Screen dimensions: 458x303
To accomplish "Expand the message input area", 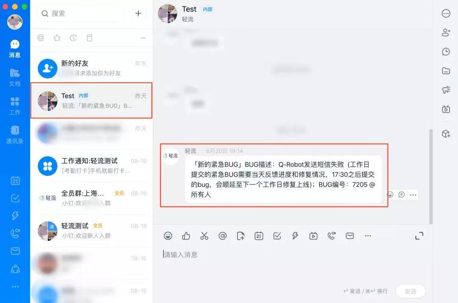I will tap(419, 236).
